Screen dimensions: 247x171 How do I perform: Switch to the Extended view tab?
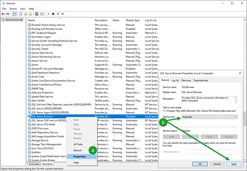(x=34, y=164)
